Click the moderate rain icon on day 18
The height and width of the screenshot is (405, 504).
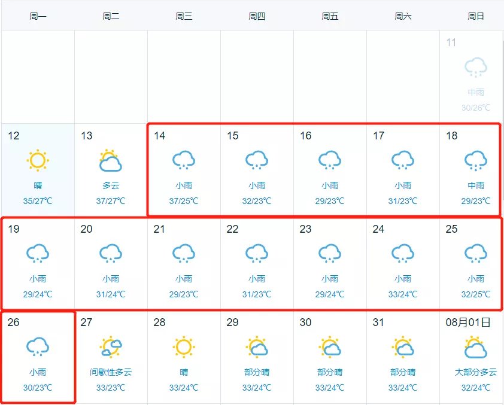pyautogui.click(x=476, y=160)
